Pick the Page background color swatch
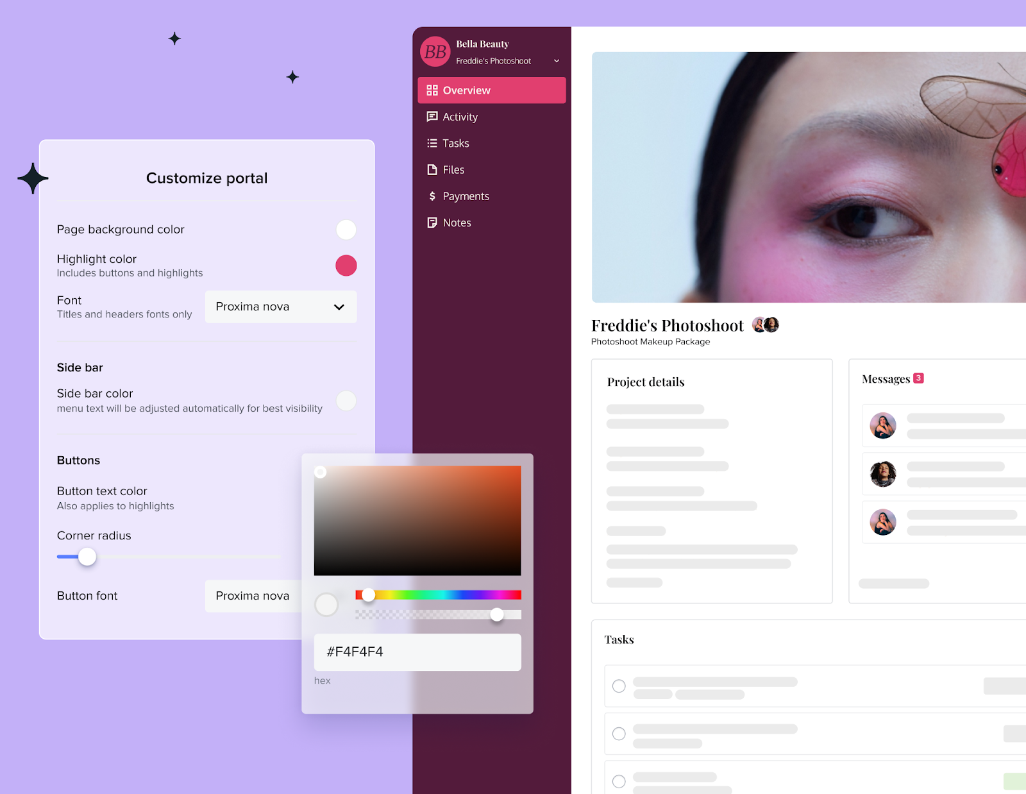This screenshot has height=794, width=1026. [346, 230]
